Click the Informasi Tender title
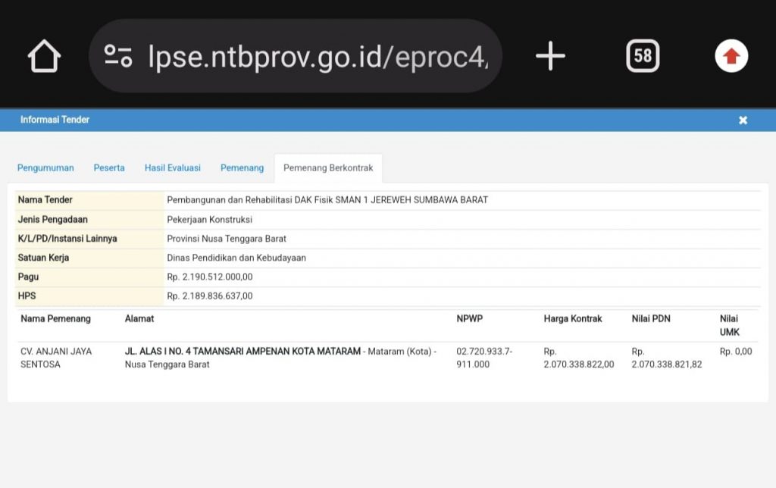 (x=55, y=120)
